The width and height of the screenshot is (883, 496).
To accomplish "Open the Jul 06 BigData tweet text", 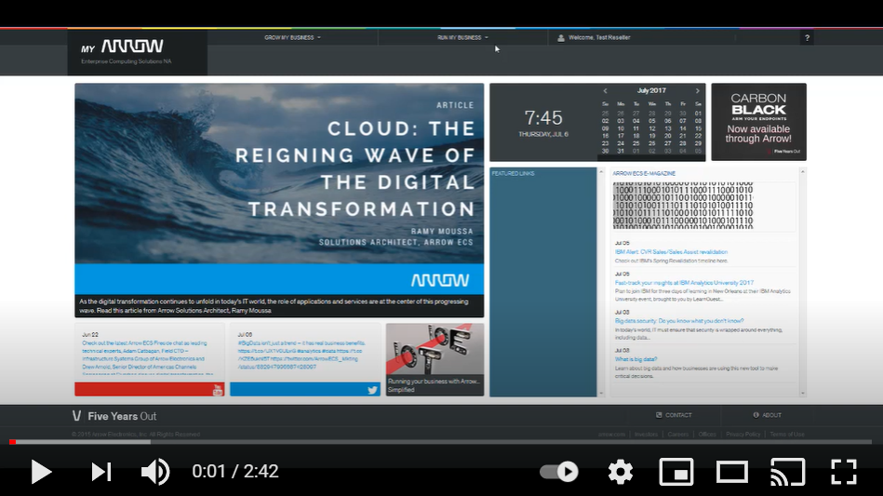I will [x=301, y=355].
